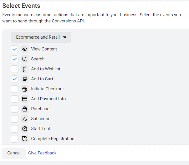Click the Select Events heading
Screen dimensions: 189x165
(21, 6)
